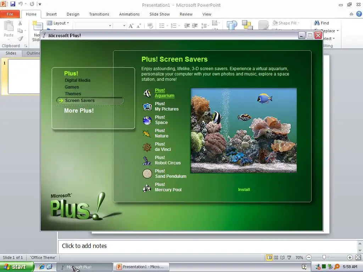Viewport: 363px width, 272px height.
Task: Click the Robot Circus icon
Action: point(147,160)
